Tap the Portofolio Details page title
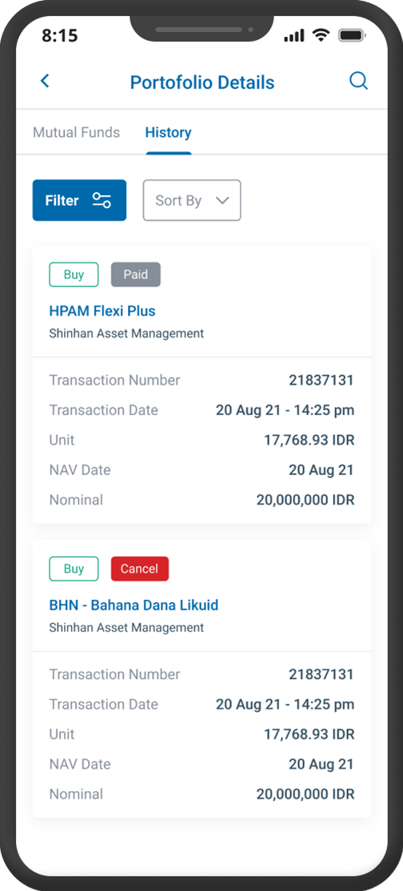The image size is (403, 891). pyautogui.click(x=202, y=82)
